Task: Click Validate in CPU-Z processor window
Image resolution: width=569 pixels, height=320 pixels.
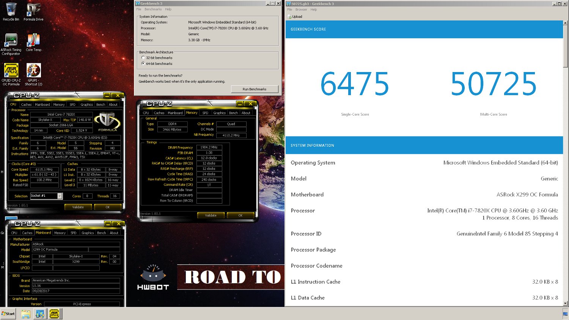Action: tap(78, 207)
